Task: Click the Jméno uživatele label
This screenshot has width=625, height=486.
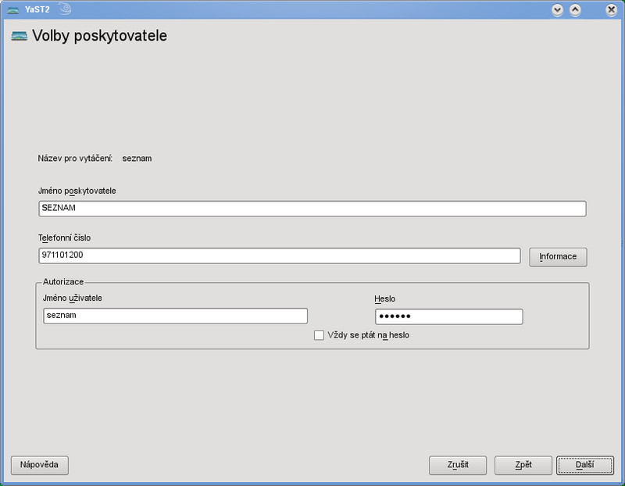Action: point(72,298)
